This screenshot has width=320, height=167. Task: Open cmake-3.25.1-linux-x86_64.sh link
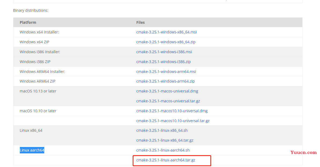coord(162,130)
